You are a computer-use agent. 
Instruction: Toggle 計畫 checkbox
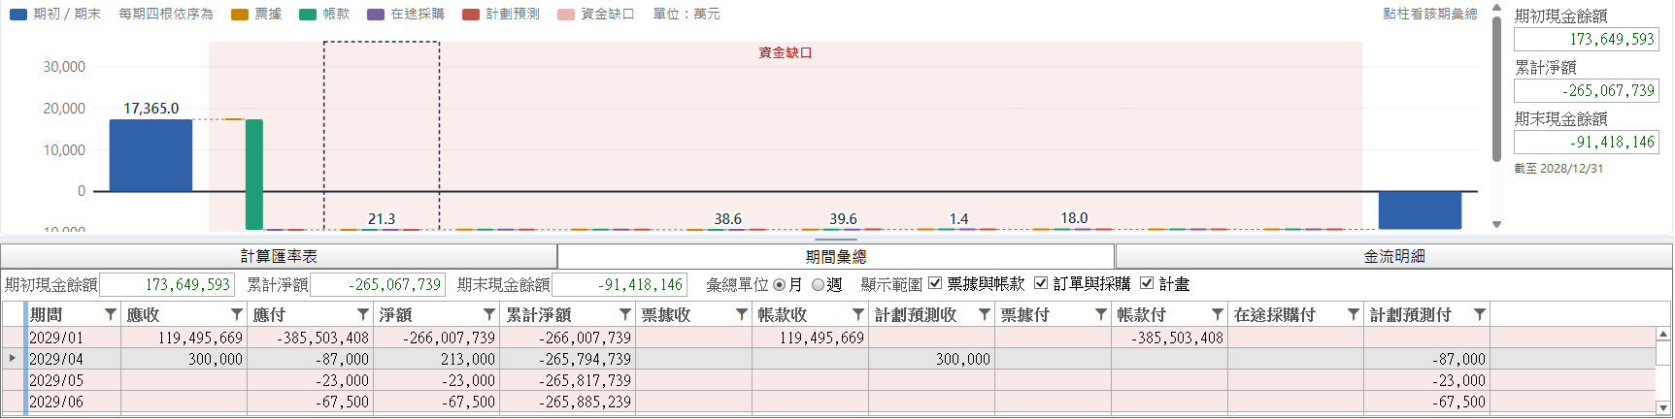point(1147,283)
